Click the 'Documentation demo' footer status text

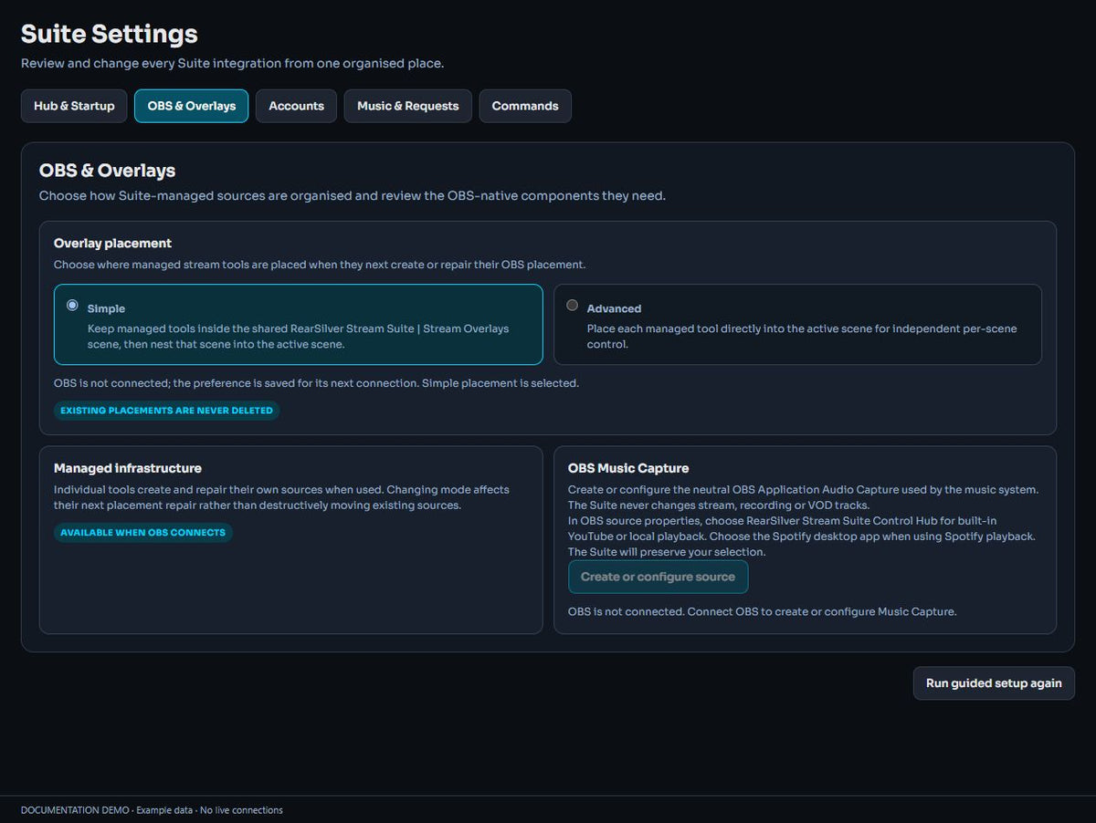coord(152,810)
